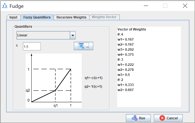Click the linear quantifier graph

pos(54,81)
